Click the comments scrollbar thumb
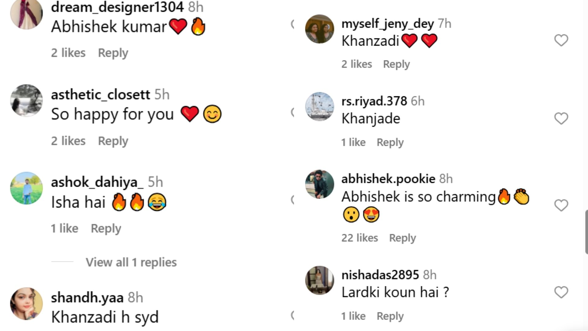The image size is (588, 331). [x=586, y=232]
